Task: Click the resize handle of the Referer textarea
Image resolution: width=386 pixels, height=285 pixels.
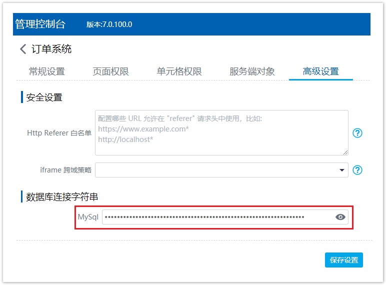Action: [345, 152]
